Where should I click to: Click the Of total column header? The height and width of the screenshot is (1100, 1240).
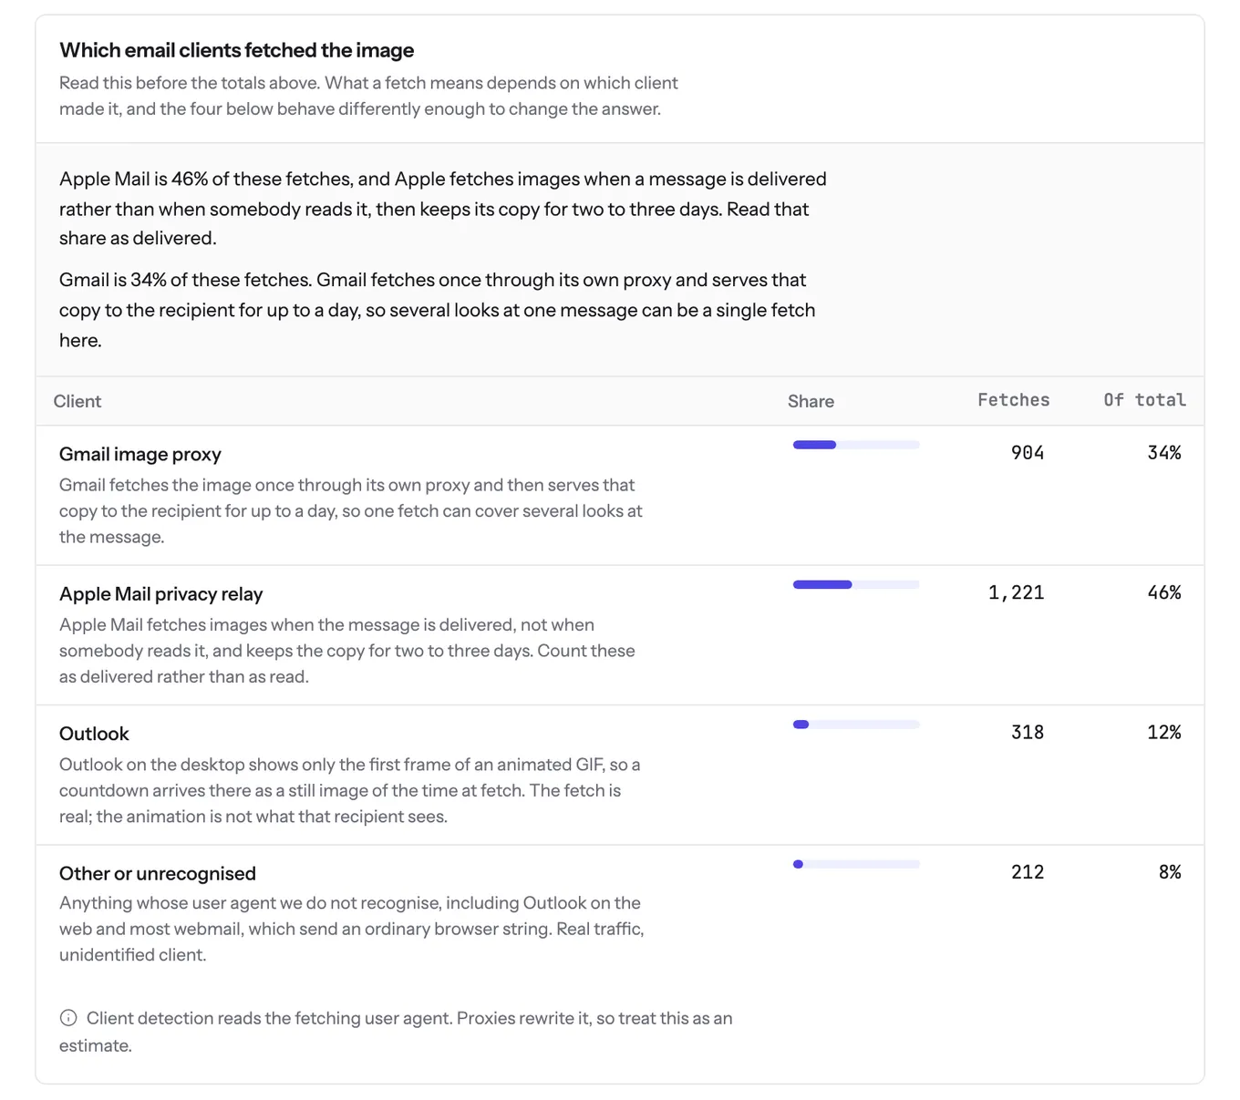1144,400
